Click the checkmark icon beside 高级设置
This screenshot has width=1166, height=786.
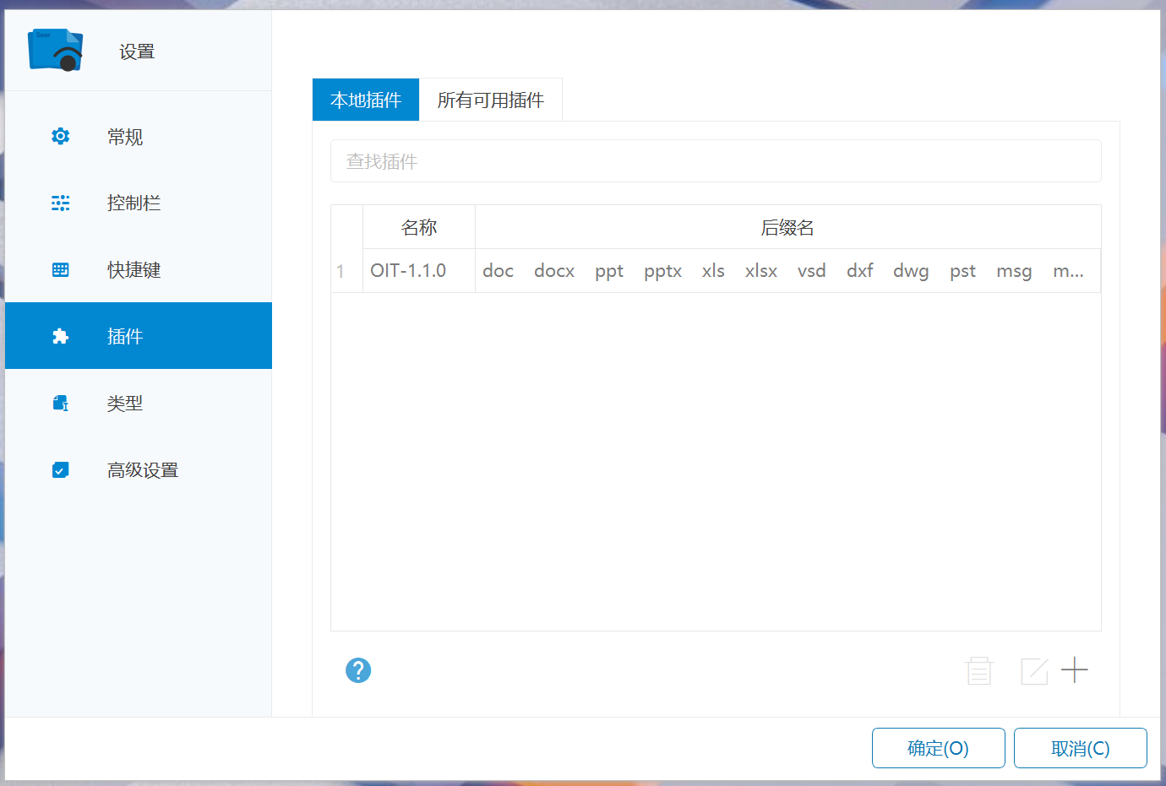pos(61,469)
